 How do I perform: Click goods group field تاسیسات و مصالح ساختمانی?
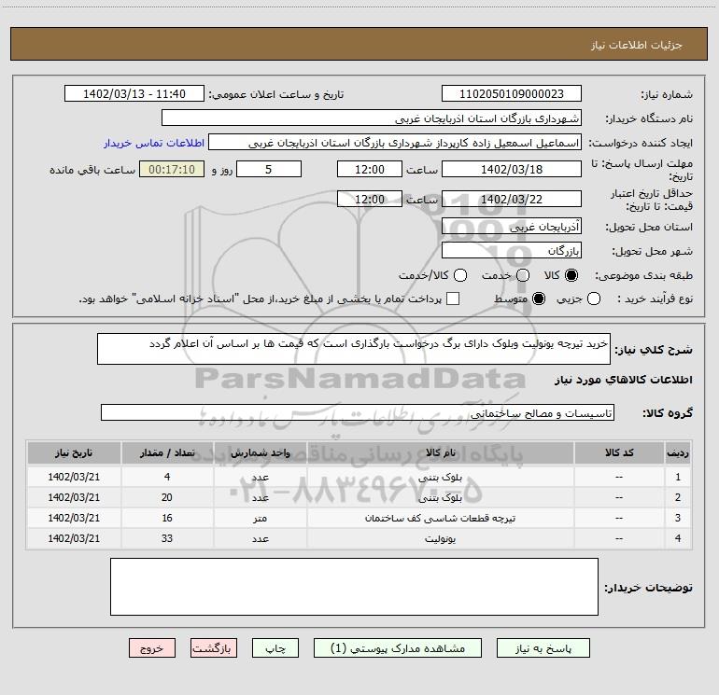pos(358,412)
